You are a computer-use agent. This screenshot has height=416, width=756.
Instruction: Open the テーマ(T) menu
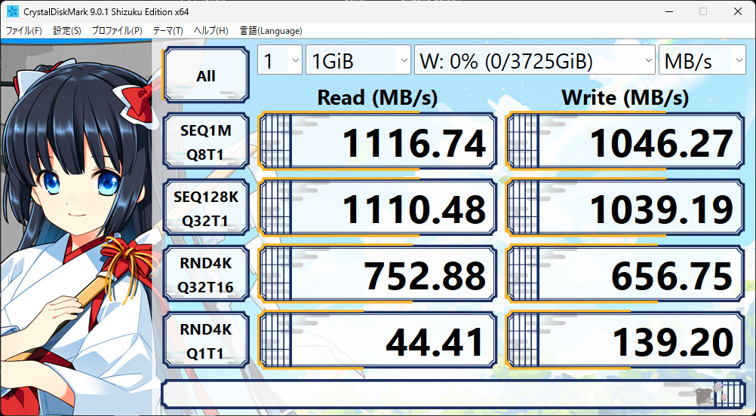(x=167, y=31)
